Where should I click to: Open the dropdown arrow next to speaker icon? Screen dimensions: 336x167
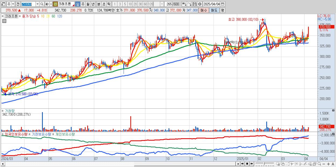tap(51, 4)
